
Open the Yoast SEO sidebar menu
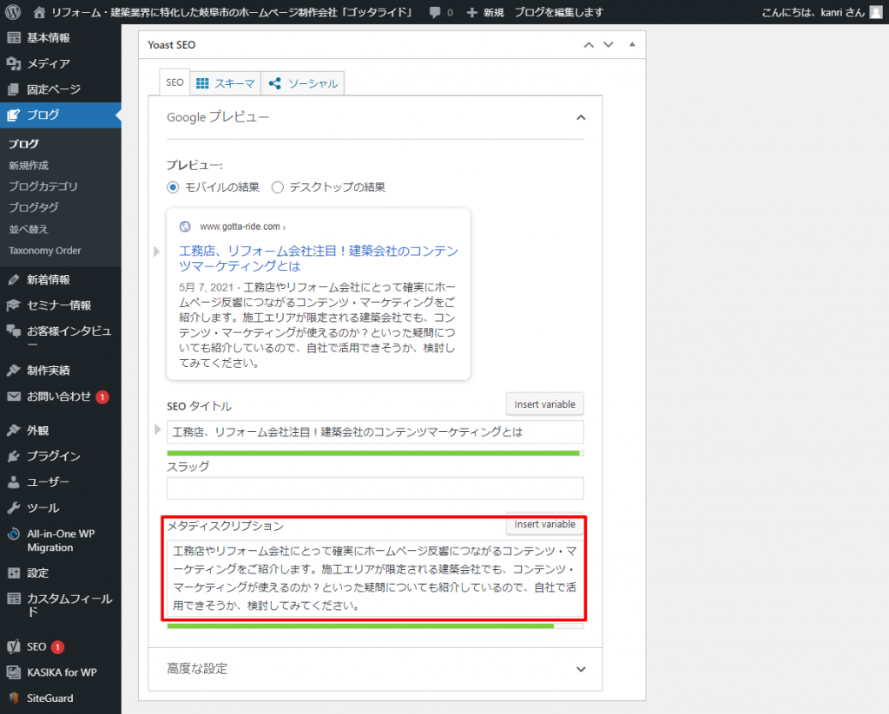[x=36, y=647]
